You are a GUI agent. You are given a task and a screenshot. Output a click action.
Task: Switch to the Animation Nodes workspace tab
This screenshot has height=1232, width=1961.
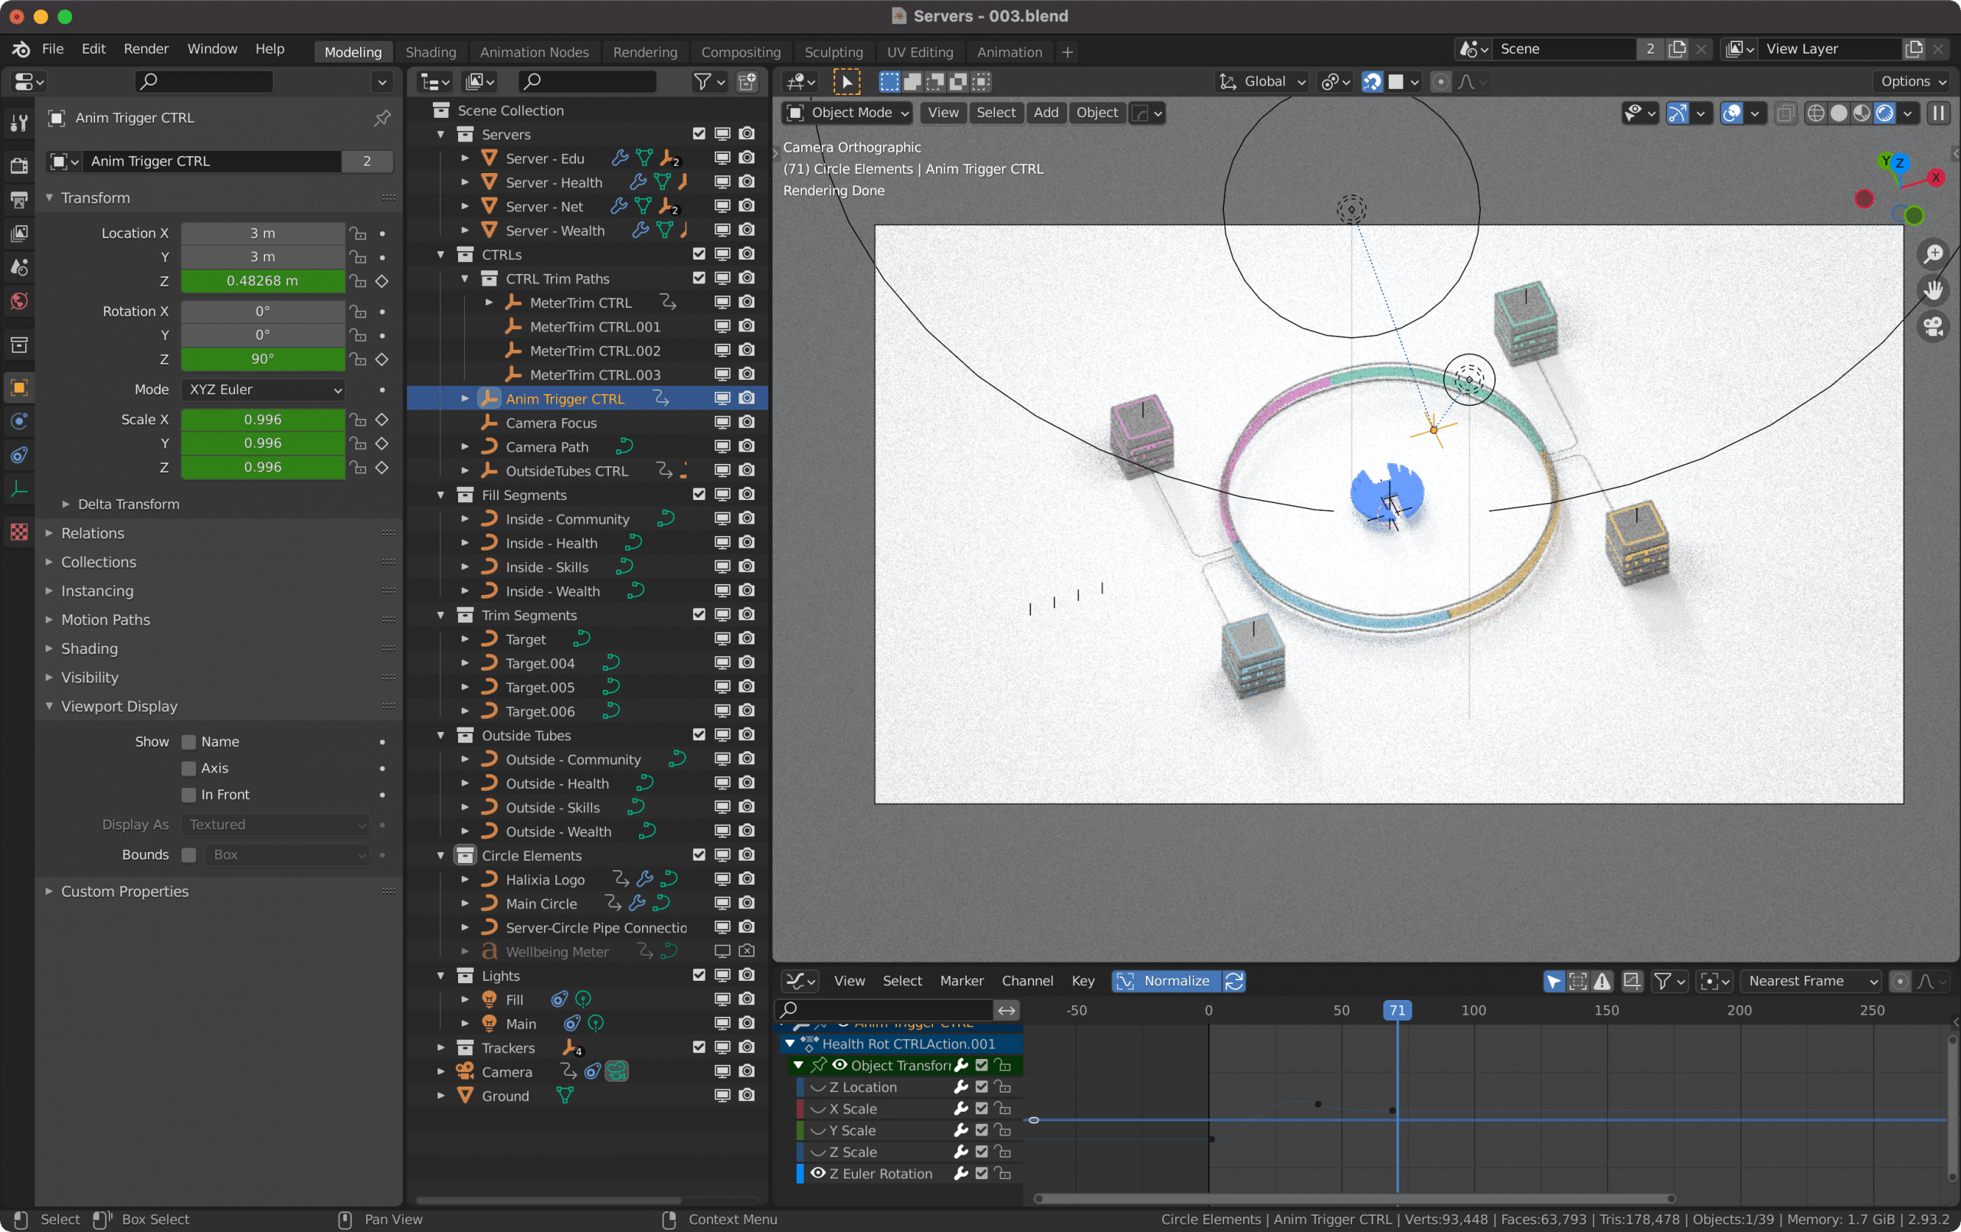coord(534,52)
